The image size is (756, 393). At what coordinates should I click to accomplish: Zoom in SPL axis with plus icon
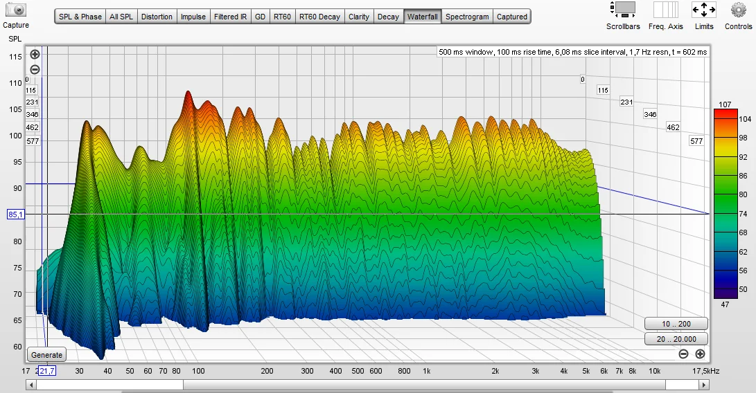coord(35,55)
